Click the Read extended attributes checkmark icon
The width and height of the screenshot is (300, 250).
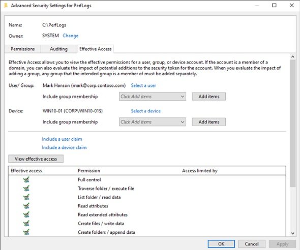coord(26,215)
